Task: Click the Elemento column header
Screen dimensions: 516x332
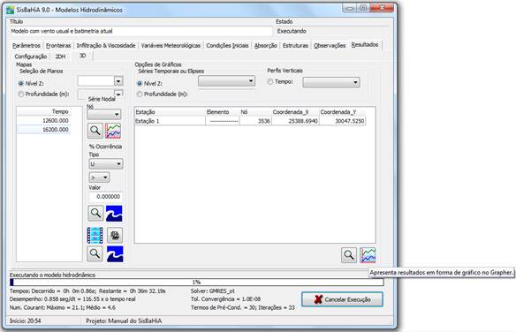Action: (x=223, y=112)
